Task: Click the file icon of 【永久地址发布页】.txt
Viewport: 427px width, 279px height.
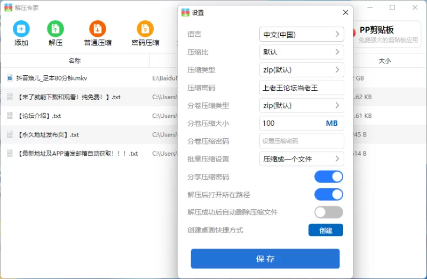Action: 10,134
